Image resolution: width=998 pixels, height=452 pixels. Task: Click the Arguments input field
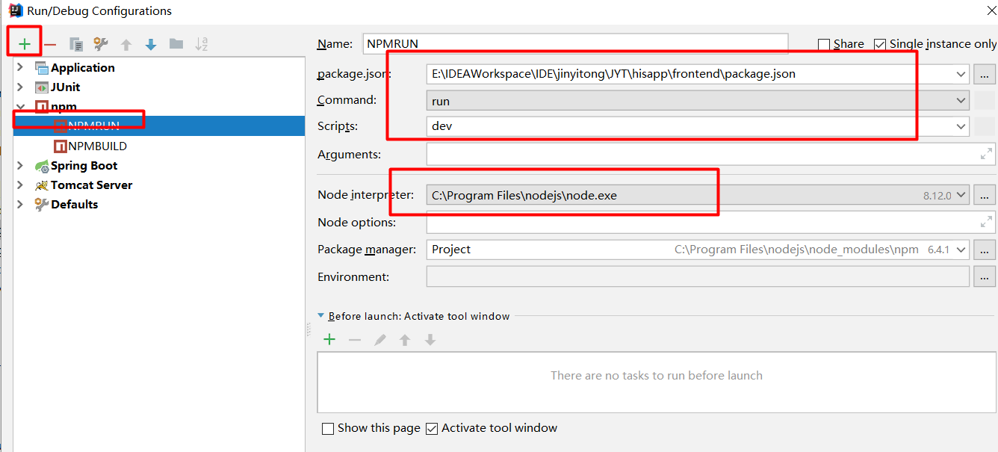(710, 155)
